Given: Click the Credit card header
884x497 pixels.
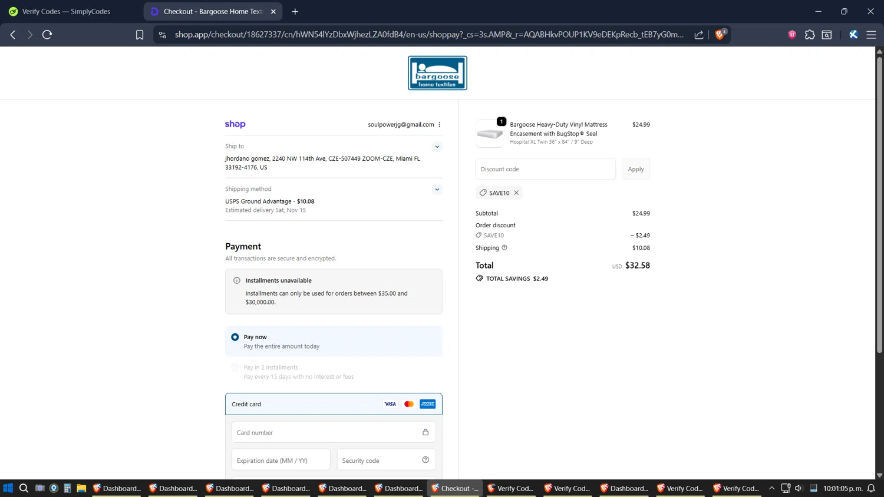Looking at the screenshot, I should (334, 404).
